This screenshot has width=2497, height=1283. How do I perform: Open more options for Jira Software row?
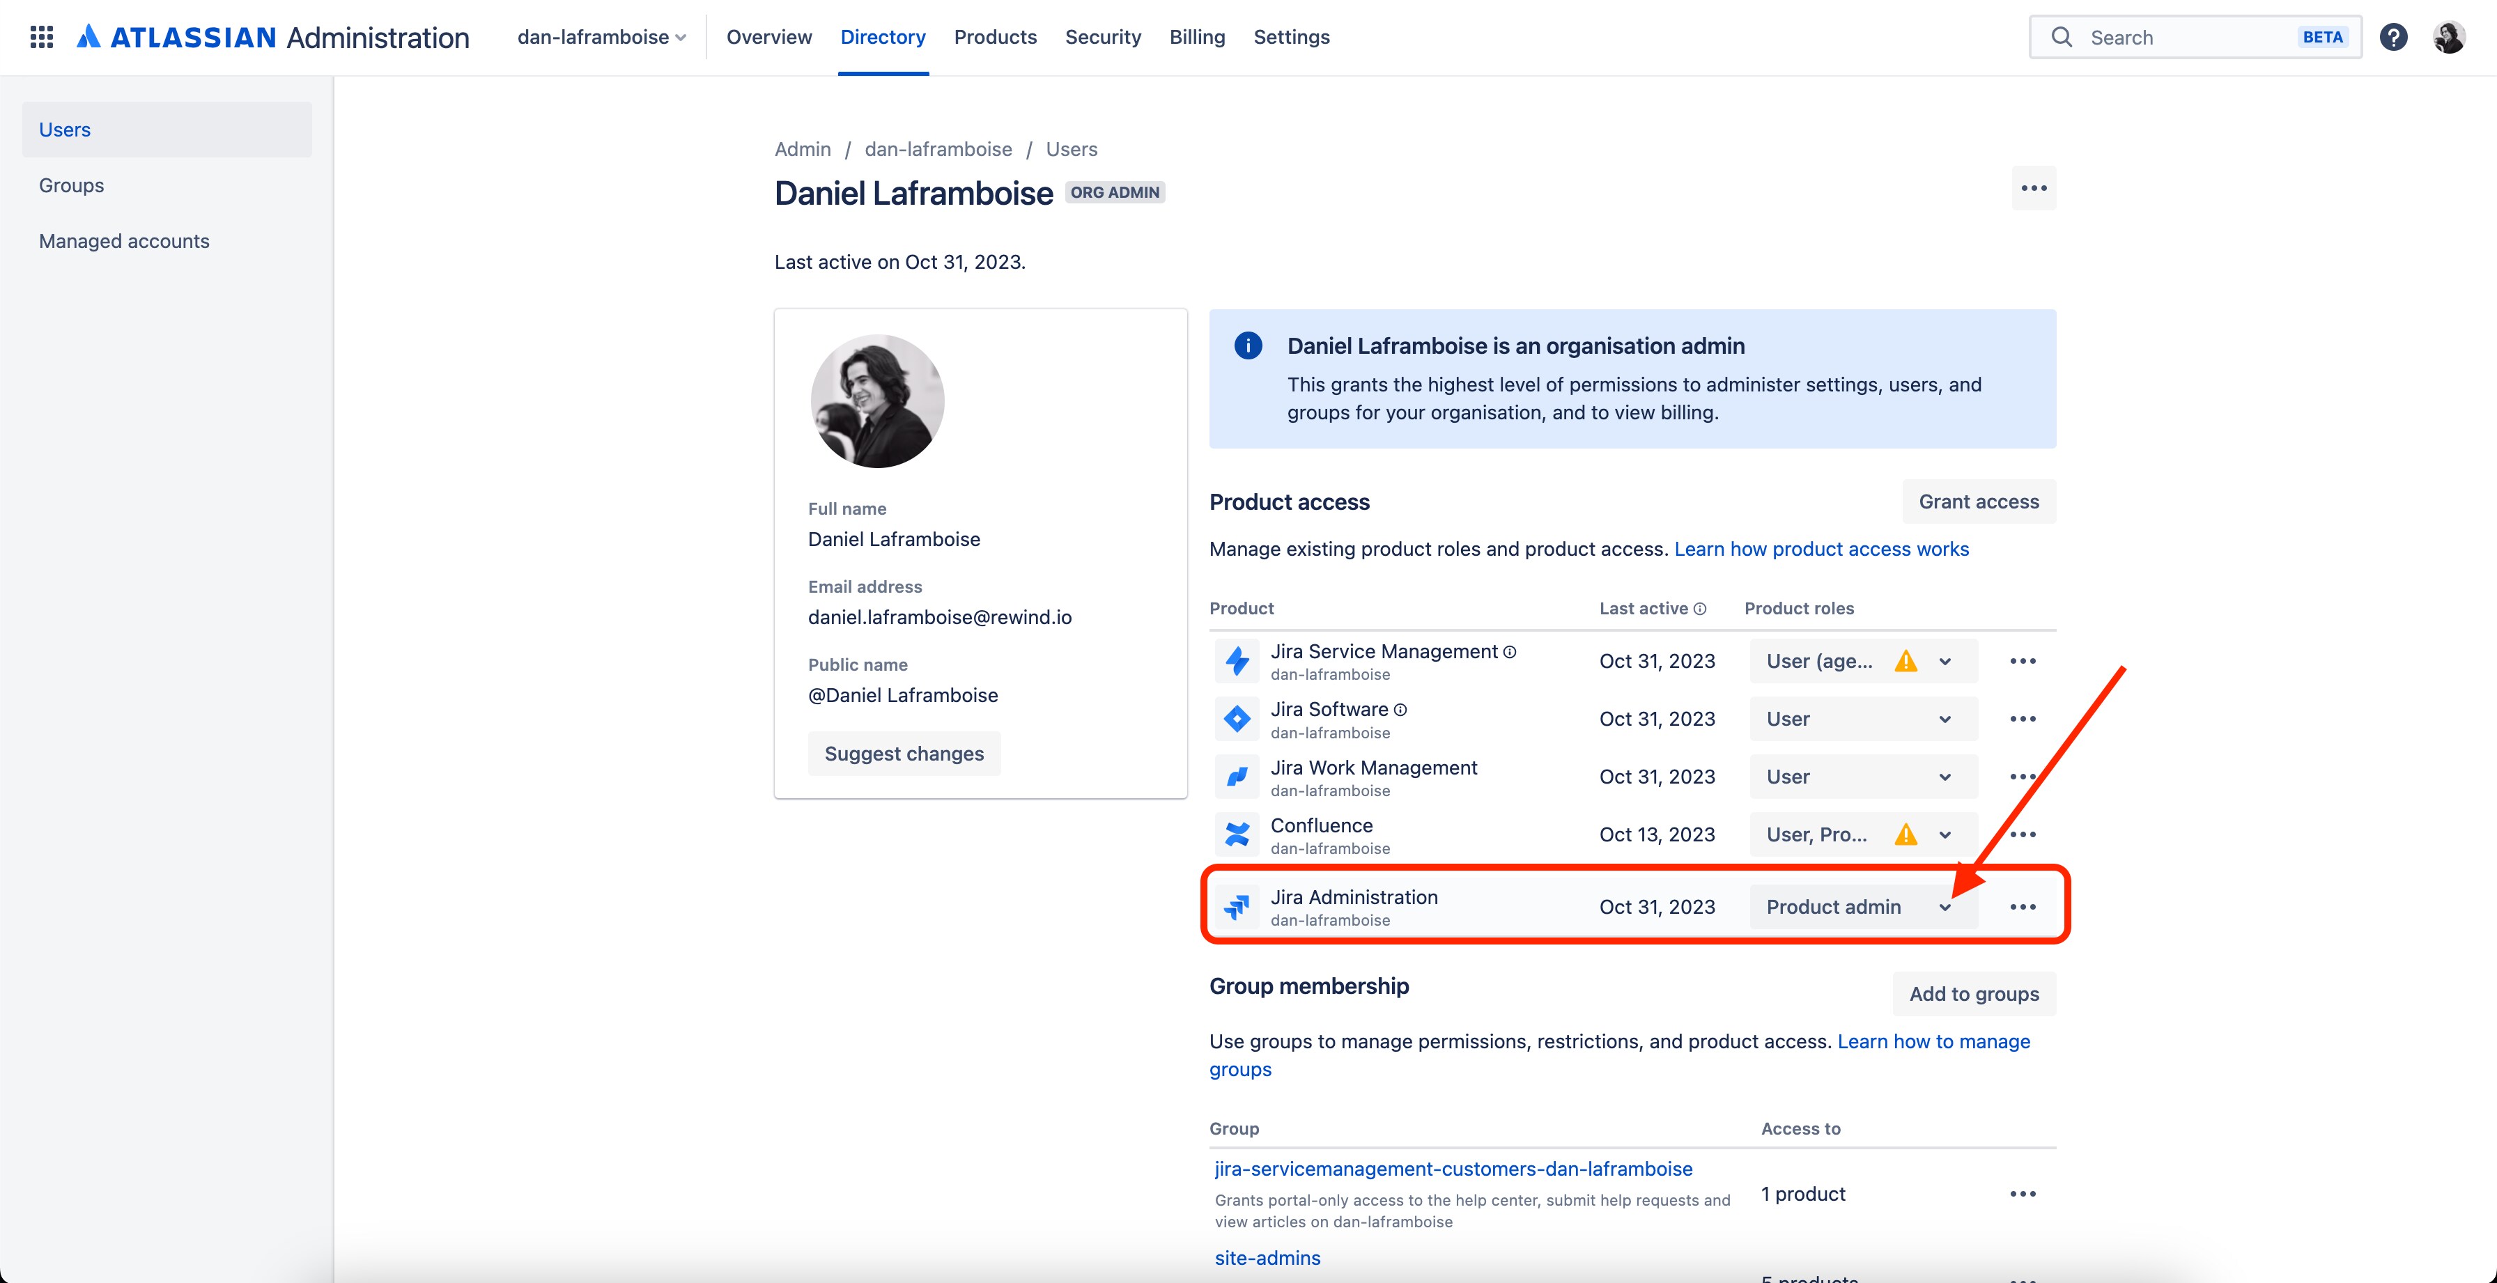2023,719
